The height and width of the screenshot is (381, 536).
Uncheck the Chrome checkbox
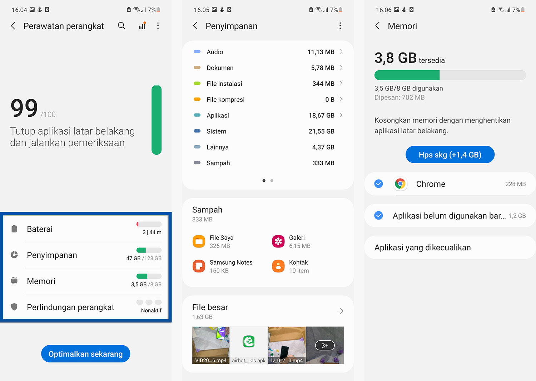coord(378,184)
